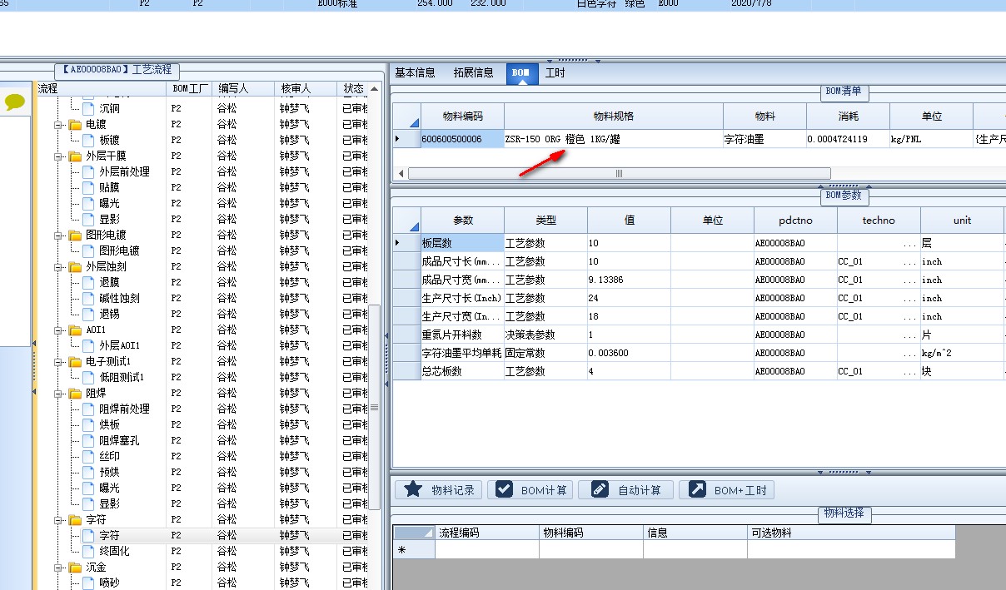This screenshot has height=590, width=1006.
Task: Click the document icon beside 退膜
Action: tap(89, 282)
